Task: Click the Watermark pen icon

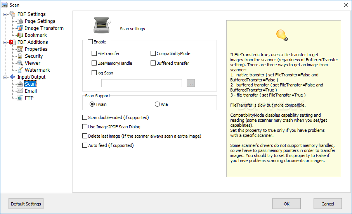Action: click(x=20, y=70)
